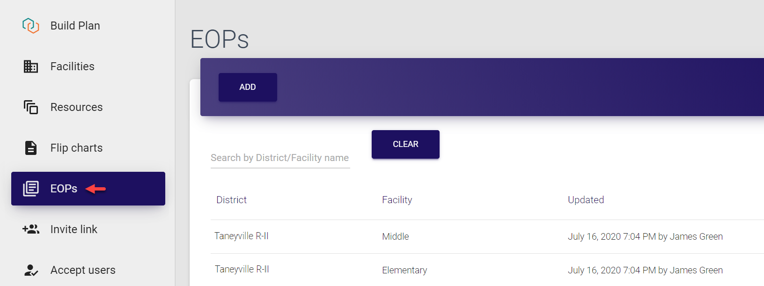Open the Flip charts label in sidebar
764x286 pixels.
click(76, 148)
